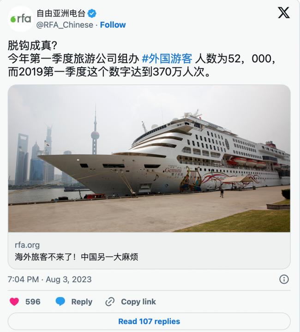This screenshot has height=332, width=300.
Task: Open the Twitter info circle icon
Action: pos(284,280)
